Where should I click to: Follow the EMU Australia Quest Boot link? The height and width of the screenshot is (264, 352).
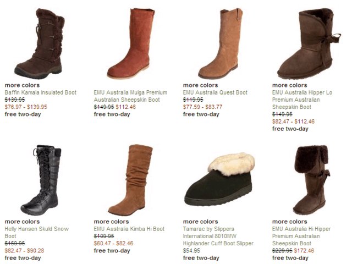pyautogui.click(x=215, y=92)
